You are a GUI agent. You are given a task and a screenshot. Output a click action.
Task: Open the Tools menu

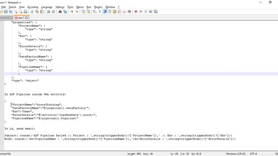(70, 7)
